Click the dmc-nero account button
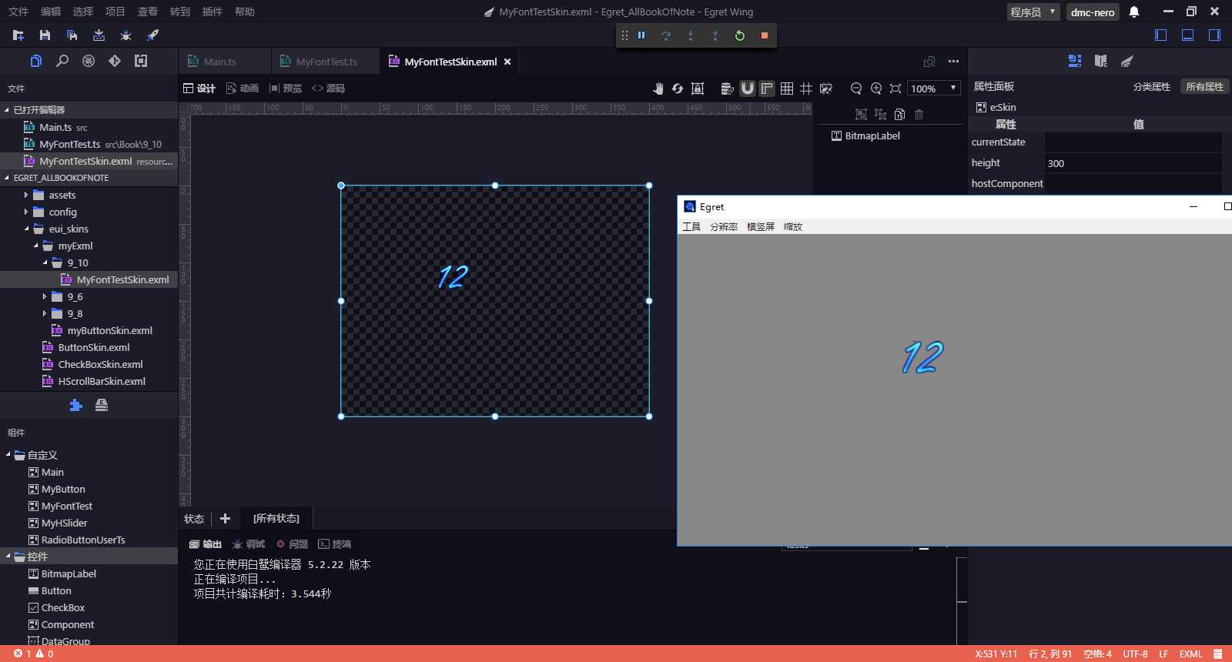The height and width of the screenshot is (662, 1232). (x=1093, y=12)
